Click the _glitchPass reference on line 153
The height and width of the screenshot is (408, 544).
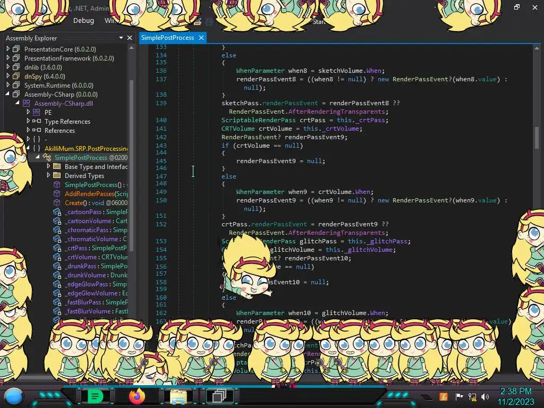tap(388, 241)
